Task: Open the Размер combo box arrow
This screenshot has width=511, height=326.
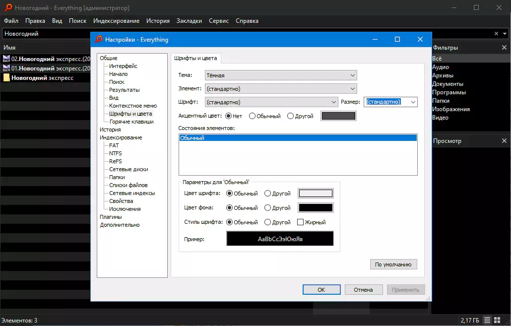Action: pos(413,102)
